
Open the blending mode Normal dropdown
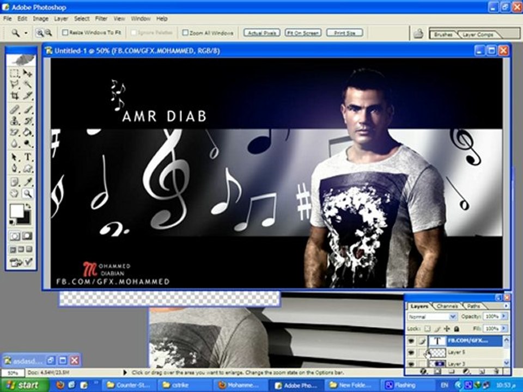(x=432, y=316)
